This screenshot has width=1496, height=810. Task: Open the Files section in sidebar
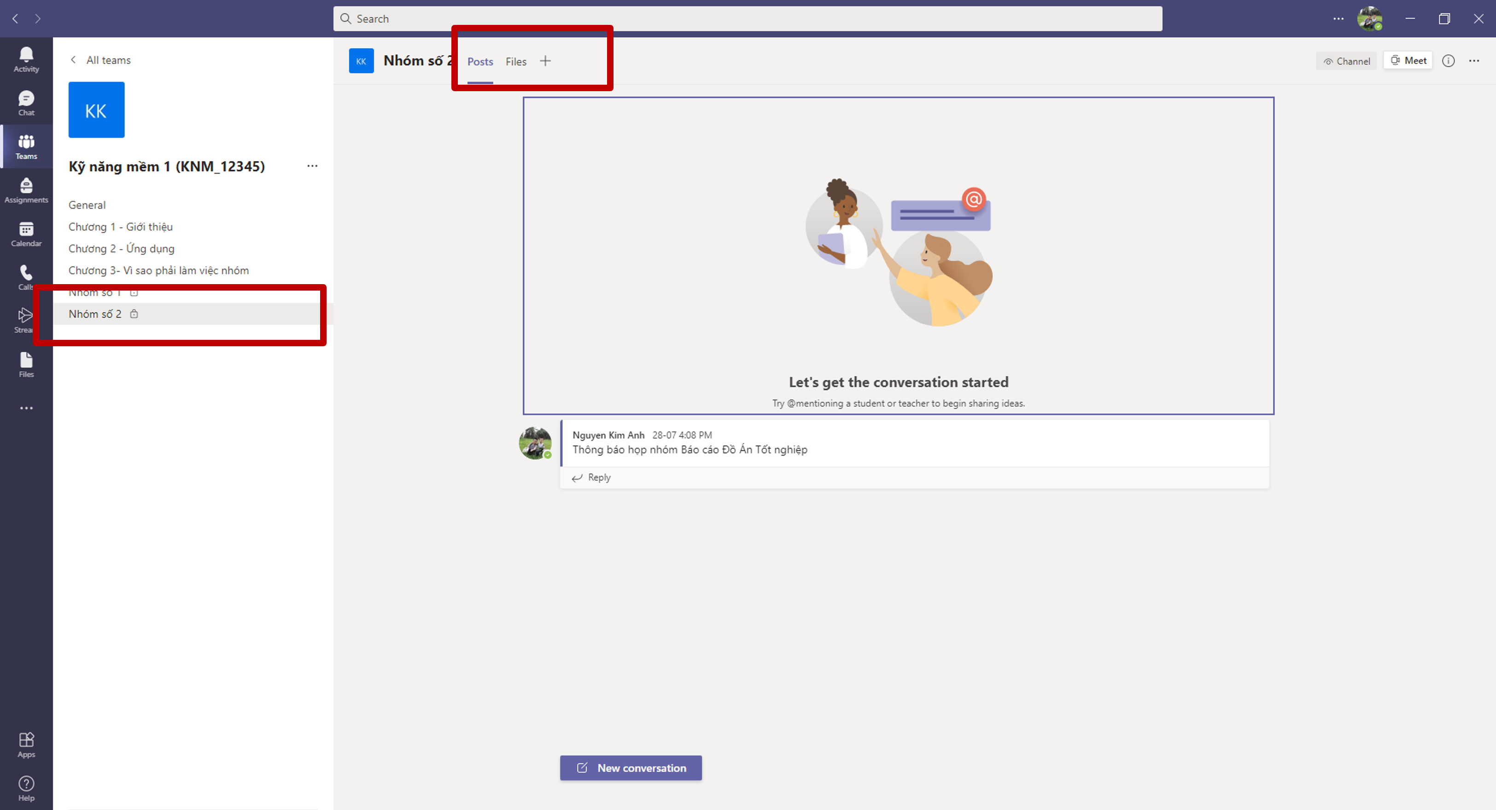coord(26,365)
